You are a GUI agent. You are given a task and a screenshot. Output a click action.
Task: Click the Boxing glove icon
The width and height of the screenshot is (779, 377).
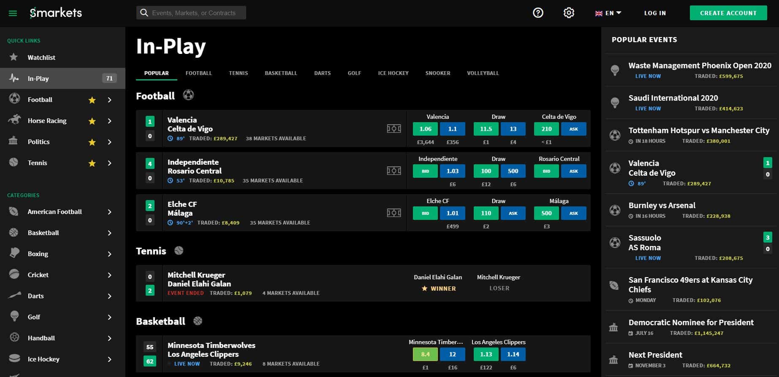[x=14, y=253]
